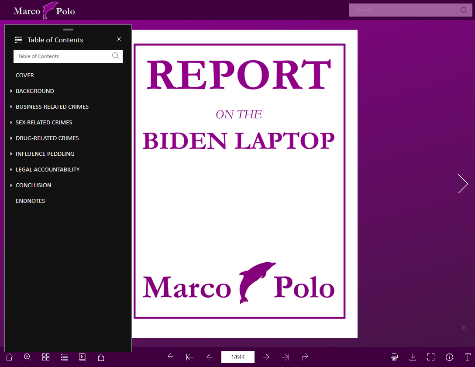Expand the DRUG-RELATED CRIMES section
Viewport: 475px width, 367px height.
[11, 138]
